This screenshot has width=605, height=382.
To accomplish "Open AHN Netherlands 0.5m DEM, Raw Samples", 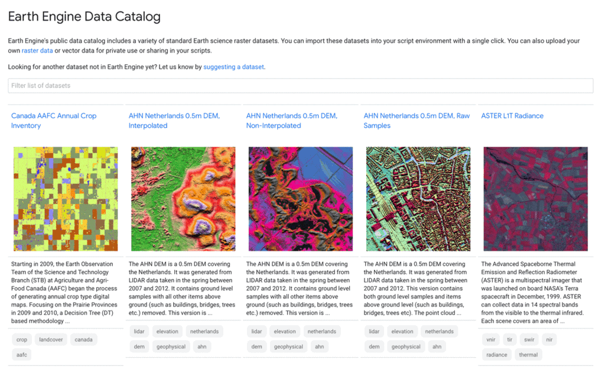I will point(417,121).
